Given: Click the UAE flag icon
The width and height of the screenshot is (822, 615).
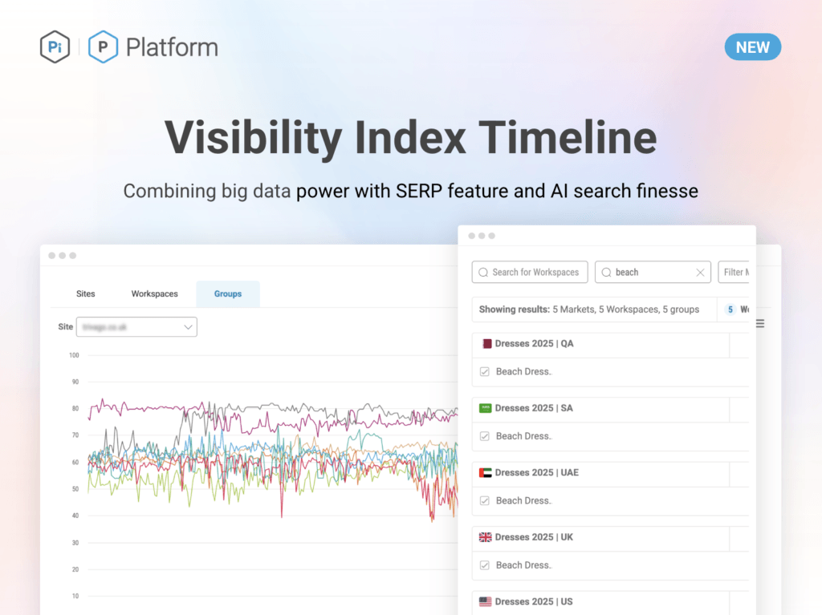Looking at the screenshot, I should pos(486,473).
